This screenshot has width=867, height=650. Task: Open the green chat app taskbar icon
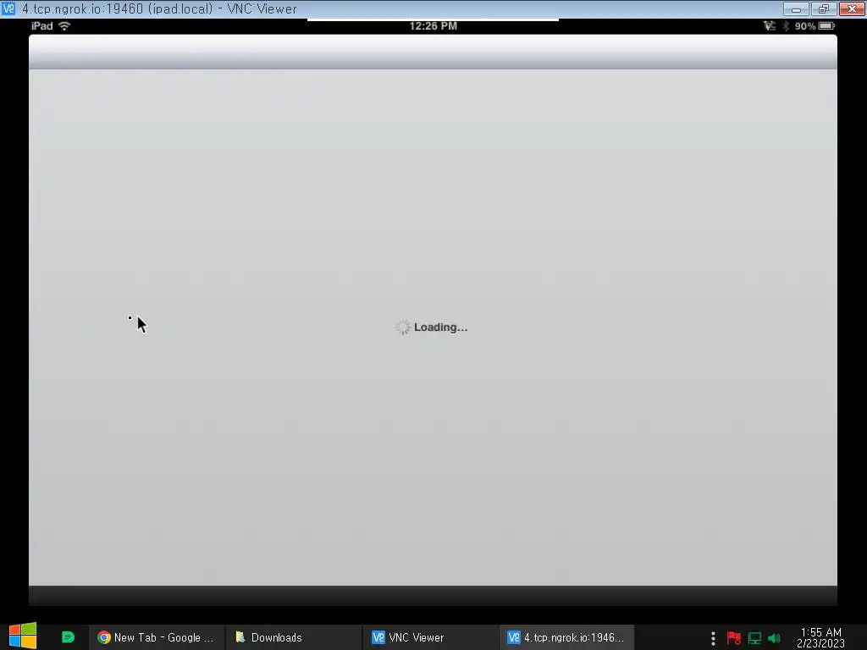point(68,637)
